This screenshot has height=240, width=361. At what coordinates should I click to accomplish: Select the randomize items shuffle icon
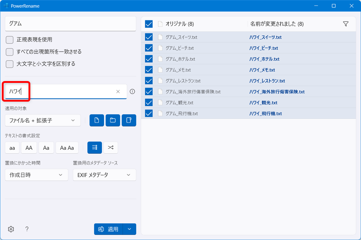(110, 147)
